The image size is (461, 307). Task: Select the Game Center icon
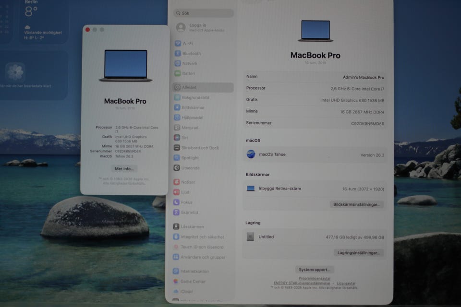tap(176, 282)
